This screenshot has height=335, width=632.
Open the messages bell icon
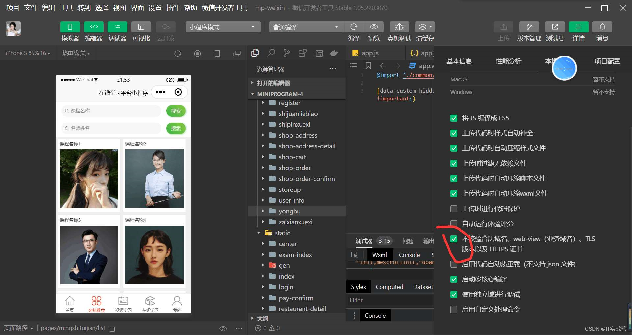pyautogui.click(x=602, y=27)
